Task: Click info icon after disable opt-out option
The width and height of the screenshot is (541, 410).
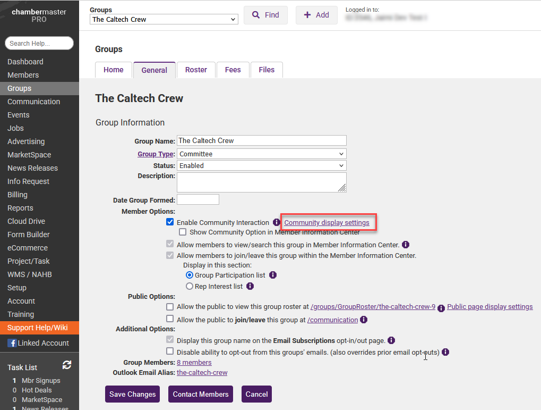Action: pos(445,352)
